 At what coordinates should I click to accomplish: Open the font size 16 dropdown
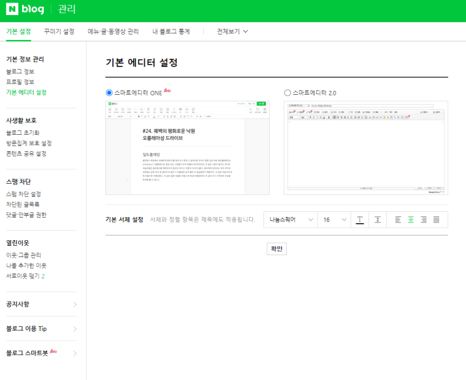tap(334, 220)
